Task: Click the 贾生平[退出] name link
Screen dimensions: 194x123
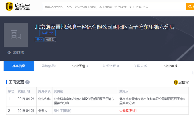Action: click(x=63, y=111)
